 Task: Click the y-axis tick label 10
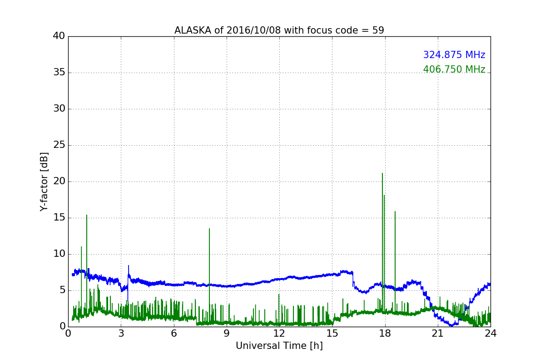pos(59,254)
